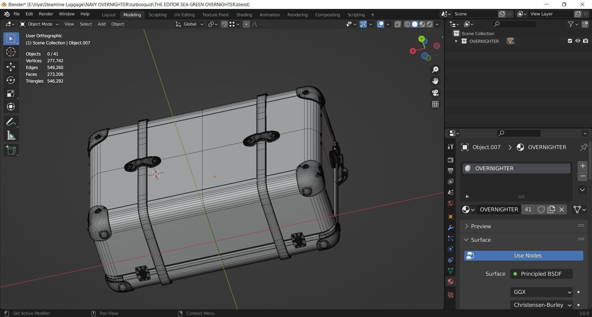Remove the material slot
The width and height of the screenshot is (592, 317).
[582, 176]
